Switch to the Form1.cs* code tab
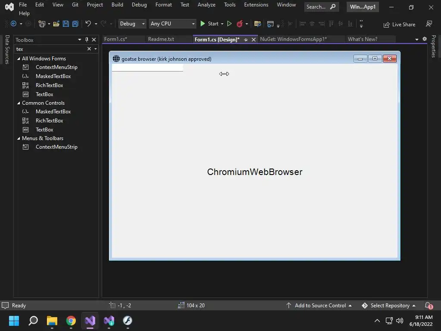The height and width of the screenshot is (331, 441). pos(115,39)
